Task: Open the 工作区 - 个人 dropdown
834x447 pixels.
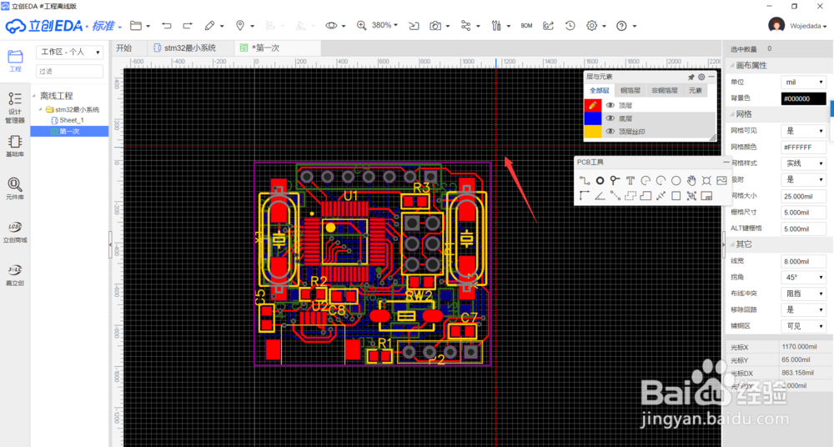Action: 70,53
